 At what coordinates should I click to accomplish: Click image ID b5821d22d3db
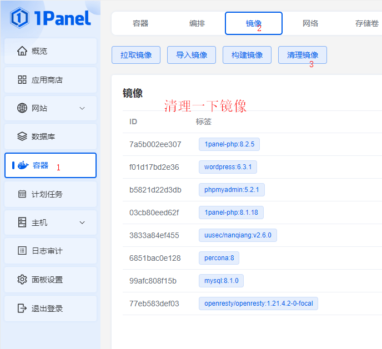pos(155,190)
